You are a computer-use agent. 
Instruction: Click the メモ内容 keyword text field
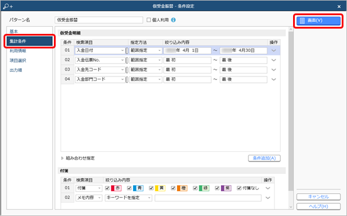click(x=208, y=198)
